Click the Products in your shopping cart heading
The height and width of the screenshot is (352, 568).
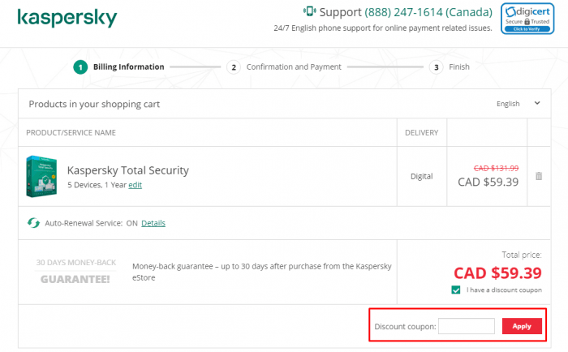point(94,104)
